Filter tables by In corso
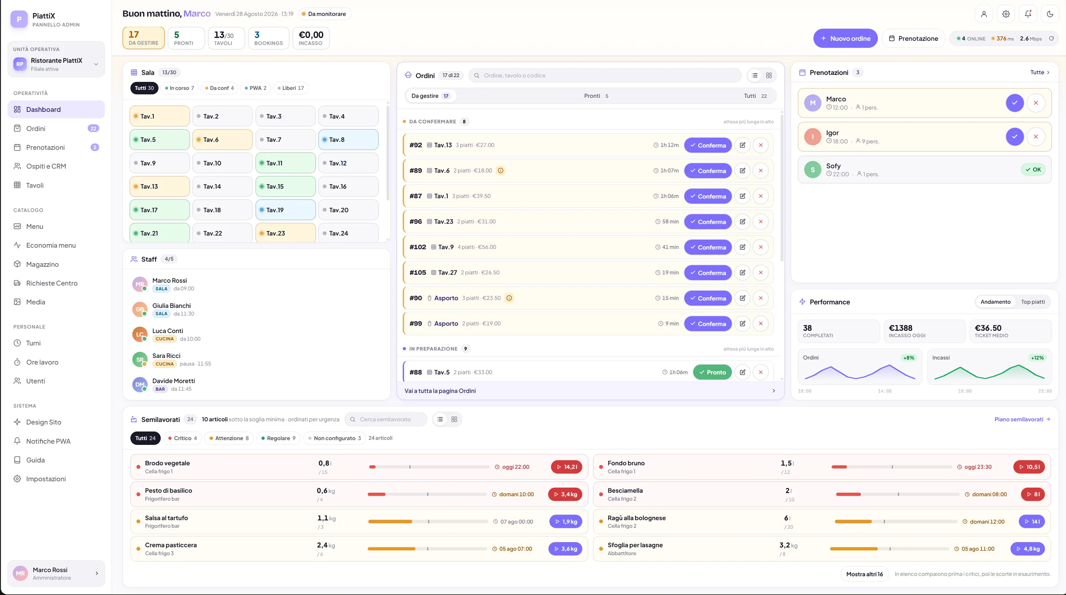 point(179,88)
